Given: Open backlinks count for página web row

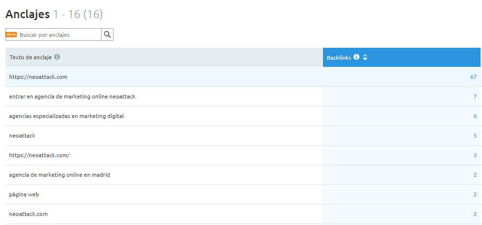Looking at the screenshot, I should point(475,194).
